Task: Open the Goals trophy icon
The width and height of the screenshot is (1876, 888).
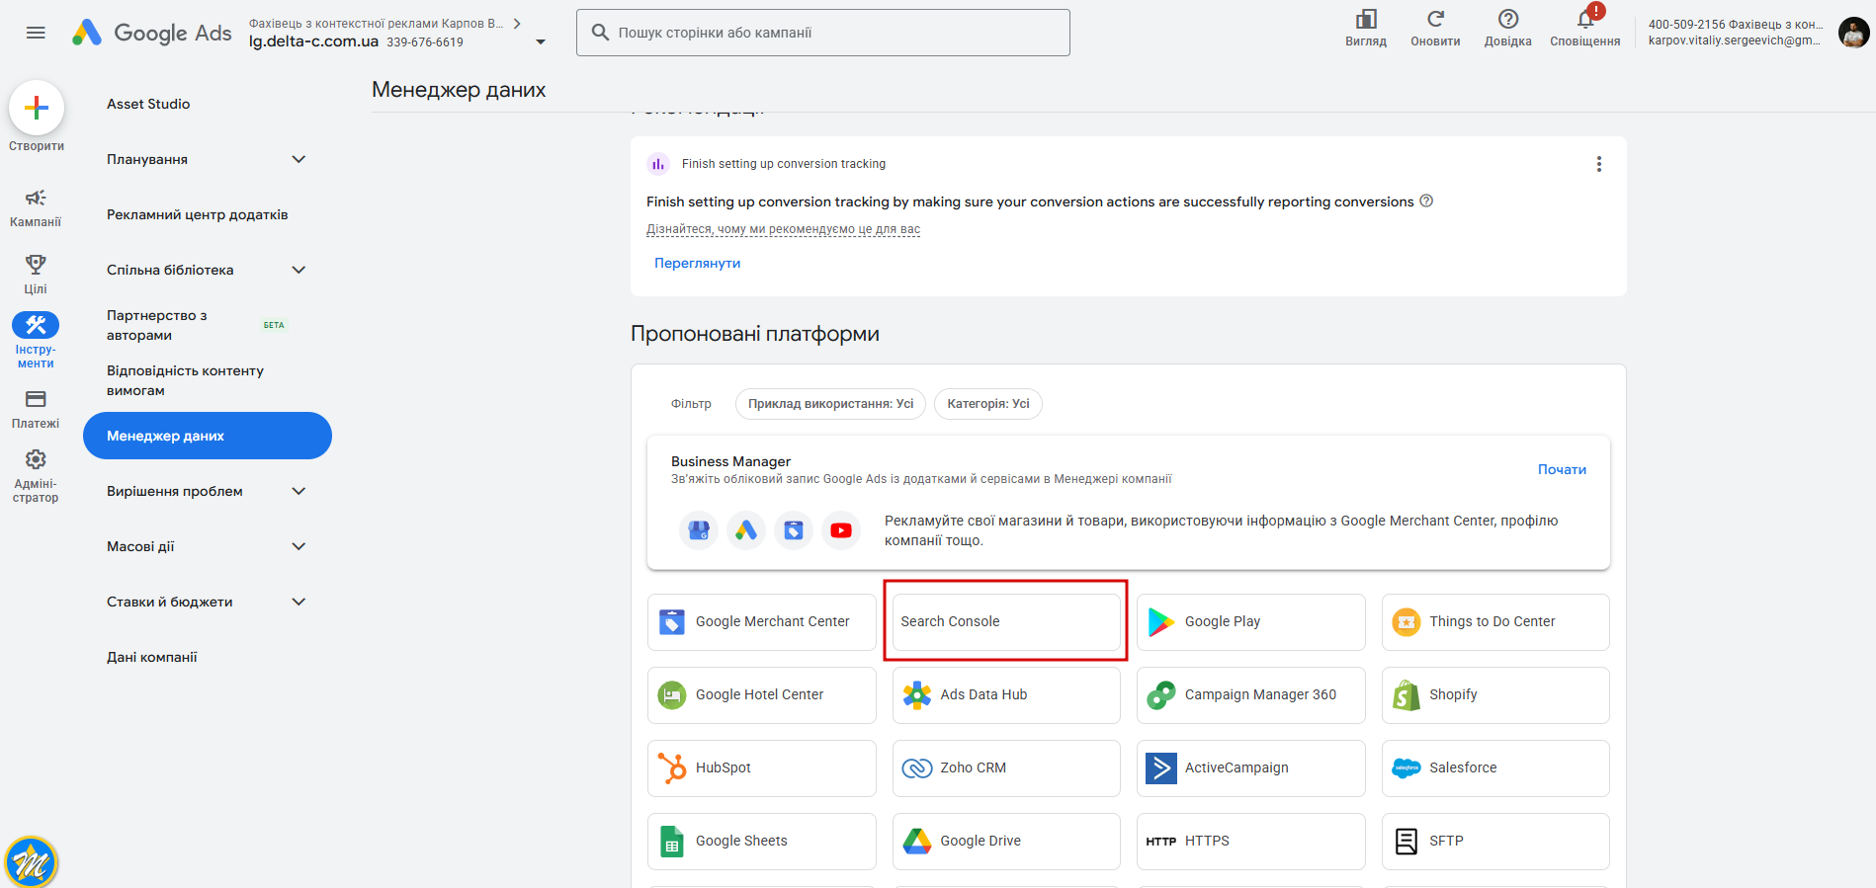Action: coord(36,265)
